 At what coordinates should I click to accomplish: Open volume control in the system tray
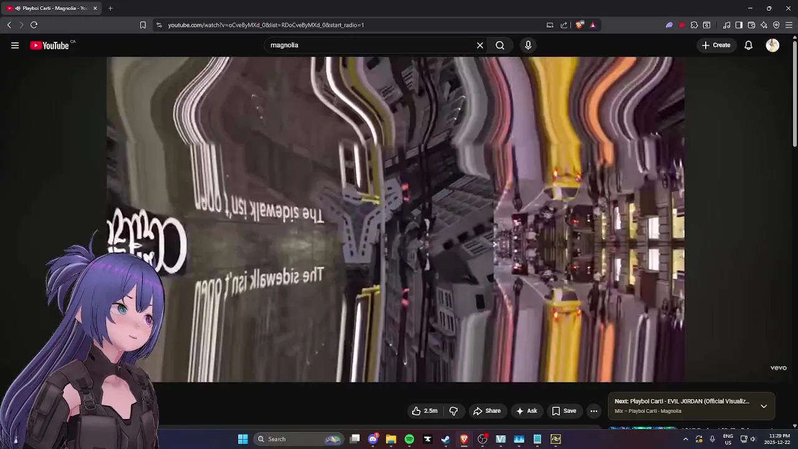[752, 439]
